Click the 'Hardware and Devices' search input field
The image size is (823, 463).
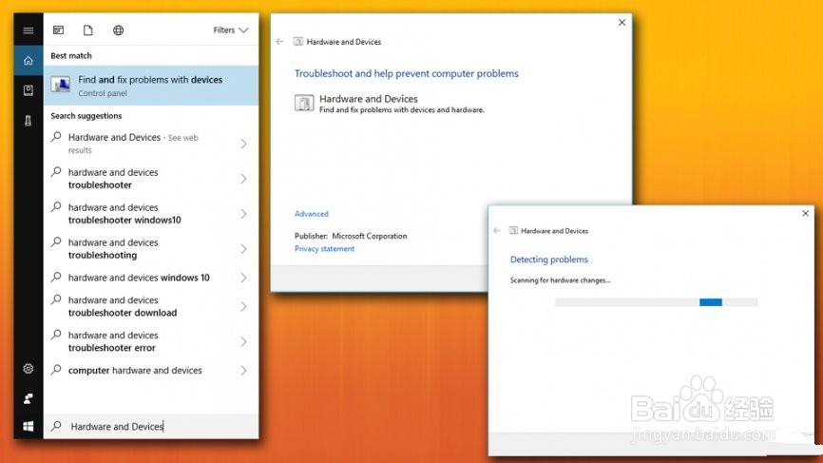[151, 426]
